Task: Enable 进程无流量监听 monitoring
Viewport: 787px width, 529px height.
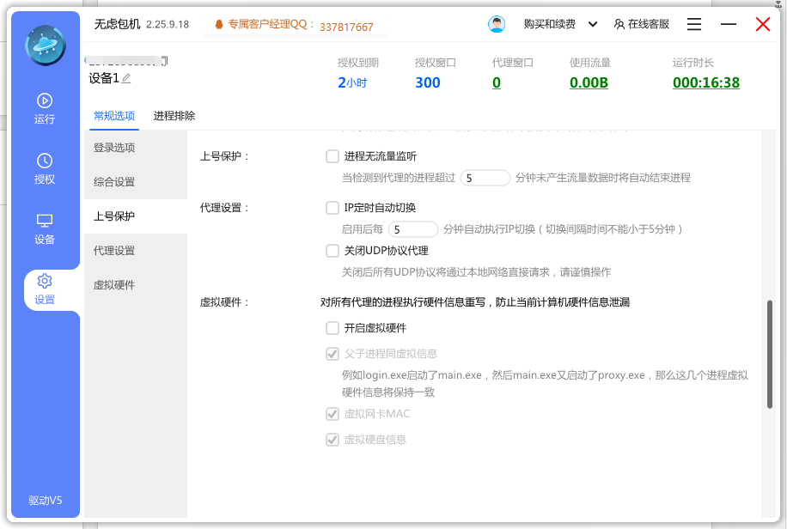Action: pos(332,156)
